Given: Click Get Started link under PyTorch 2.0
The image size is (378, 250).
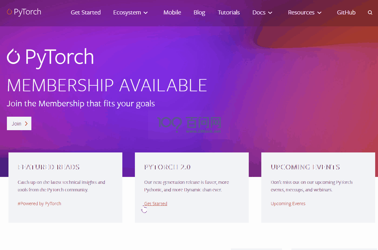Looking at the screenshot, I should pyautogui.click(x=156, y=204).
